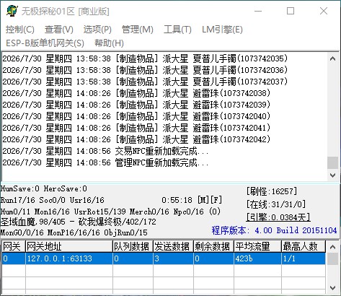This screenshot has width=341, height=296.
Task: Click the 程序版本 4.00 Build 20151104 text
Action: pos(274,230)
